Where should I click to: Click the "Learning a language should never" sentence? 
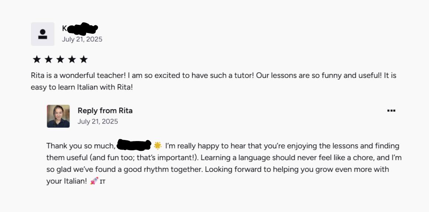click(252, 157)
